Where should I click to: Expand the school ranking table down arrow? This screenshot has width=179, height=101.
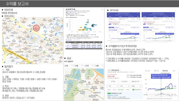pos(84,49)
